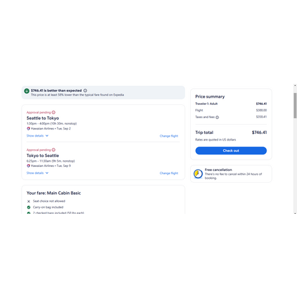Click the Approval pending icon for Tokyo to Seattle

point(53,150)
